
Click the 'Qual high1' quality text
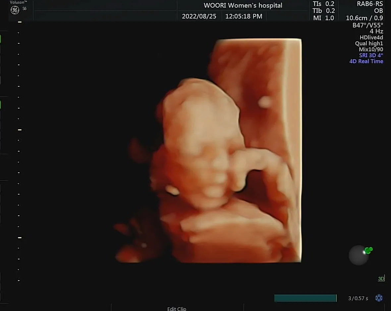(369, 43)
